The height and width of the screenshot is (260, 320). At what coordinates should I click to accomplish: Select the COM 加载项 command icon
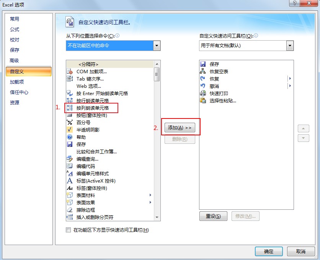pyautogui.click(x=70, y=72)
